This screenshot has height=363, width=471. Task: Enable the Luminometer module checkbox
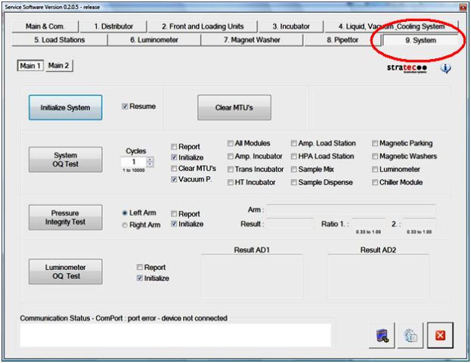tap(375, 169)
